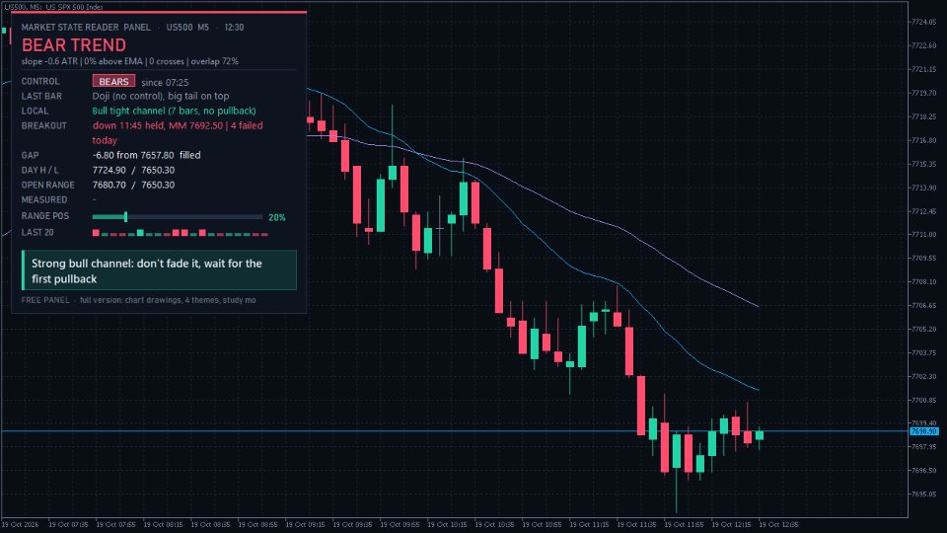Image resolution: width=947 pixels, height=533 pixels.
Task: Click the GAP row label
Action: pyautogui.click(x=31, y=155)
